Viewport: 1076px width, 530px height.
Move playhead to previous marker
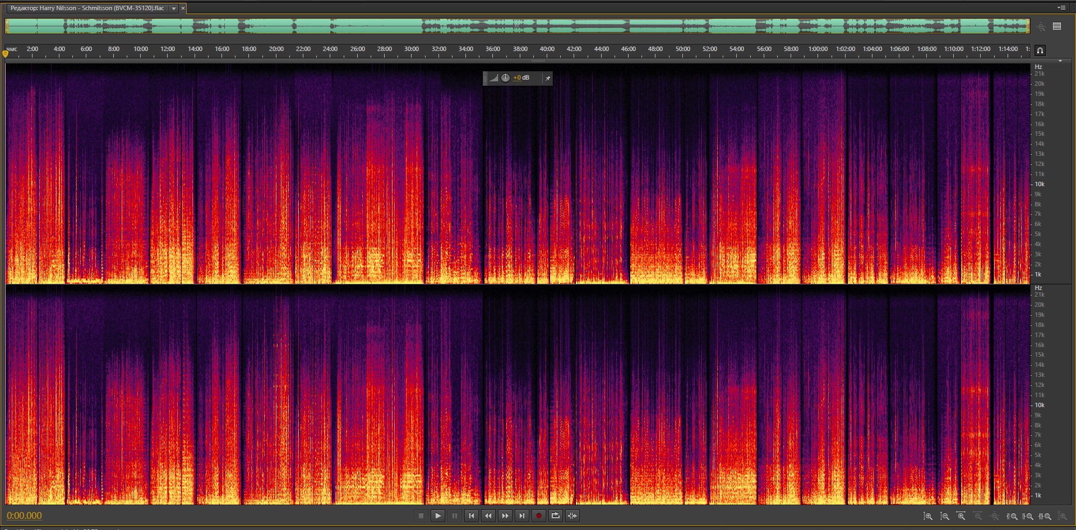click(x=471, y=516)
